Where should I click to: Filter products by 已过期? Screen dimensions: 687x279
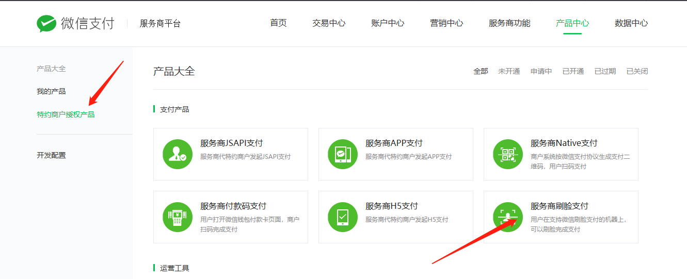(605, 71)
